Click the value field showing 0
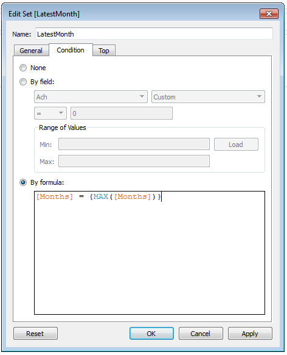Image resolution: width=287 pixels, height=355 pixels. [122, 113]
